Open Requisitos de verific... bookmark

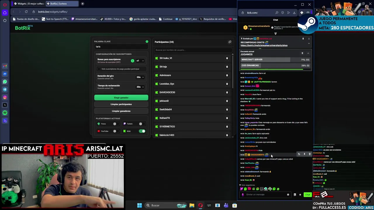[212, 19]
